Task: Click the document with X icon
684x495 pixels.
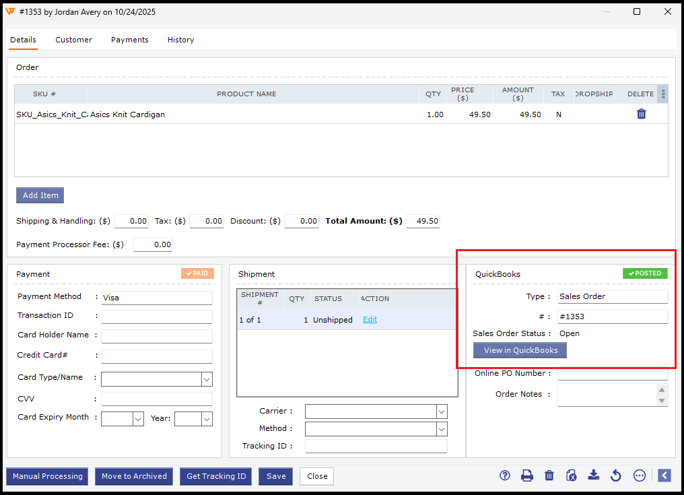Action: (x=572, y=475)
